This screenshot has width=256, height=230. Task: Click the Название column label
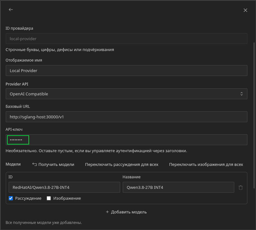[132, 177]
